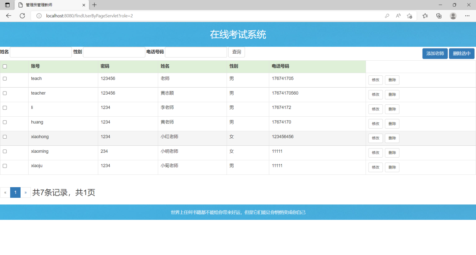Click 删除 for the huang row
Screen dimensions: 476x255
(x=392, y=124)
